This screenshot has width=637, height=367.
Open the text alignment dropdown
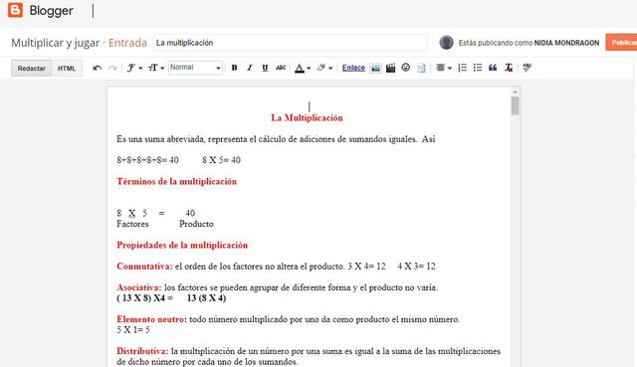pyautogui.click(x=444, y=68)
